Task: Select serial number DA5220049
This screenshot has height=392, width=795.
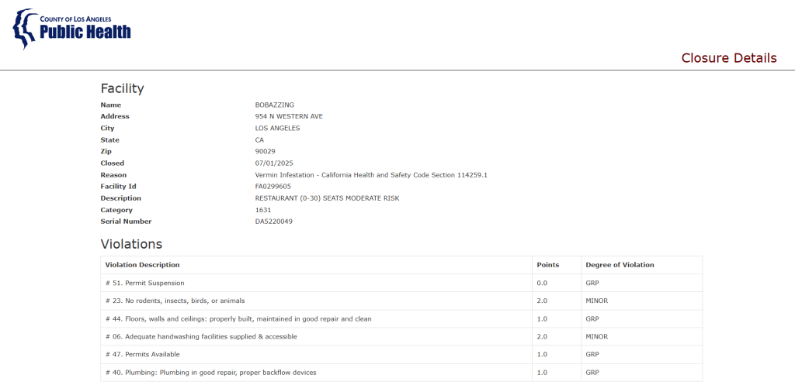Action: (274, 222)
